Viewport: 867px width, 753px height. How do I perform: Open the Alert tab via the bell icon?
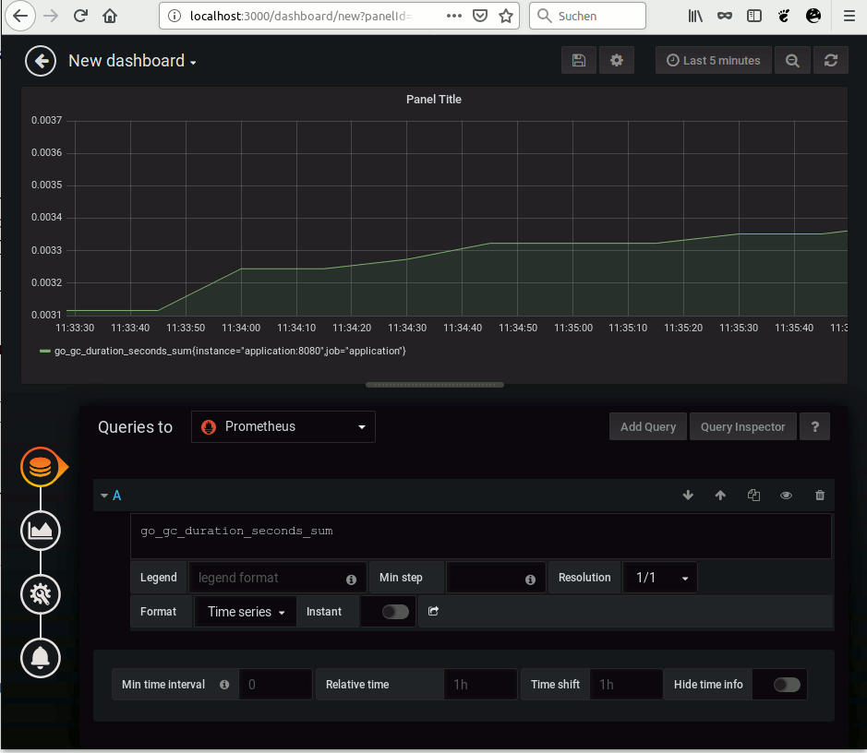point(40,658)
